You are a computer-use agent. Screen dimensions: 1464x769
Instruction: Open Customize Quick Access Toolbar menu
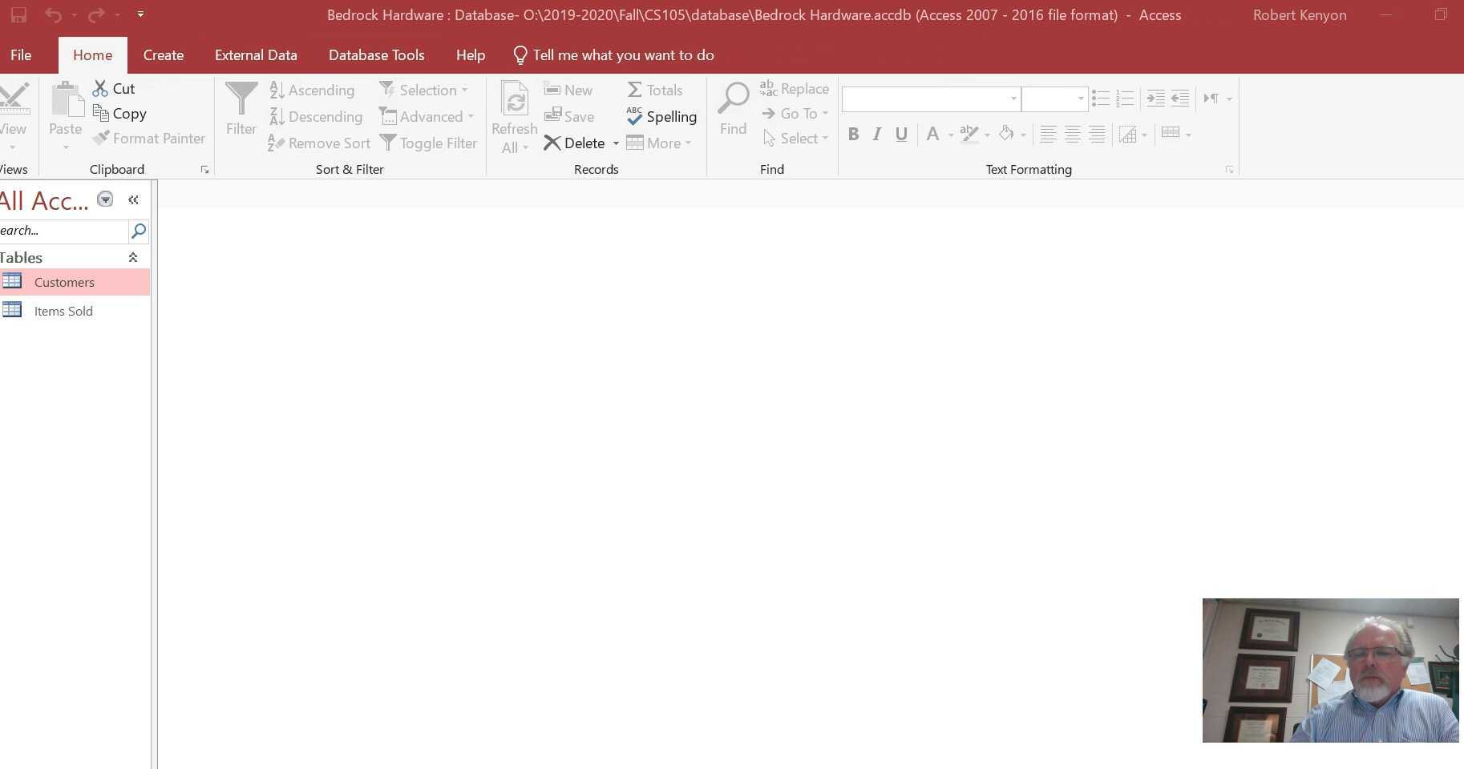[140, 14]
